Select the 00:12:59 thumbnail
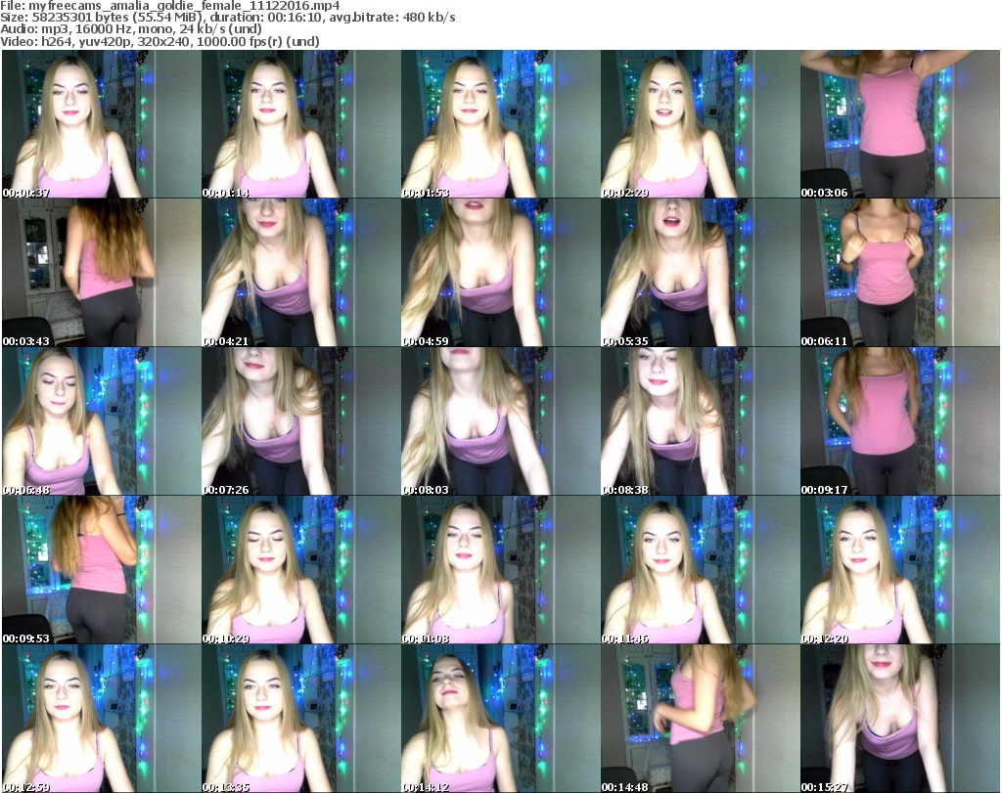The width and height of the screenshot is (1002, 793). point(101,718)
